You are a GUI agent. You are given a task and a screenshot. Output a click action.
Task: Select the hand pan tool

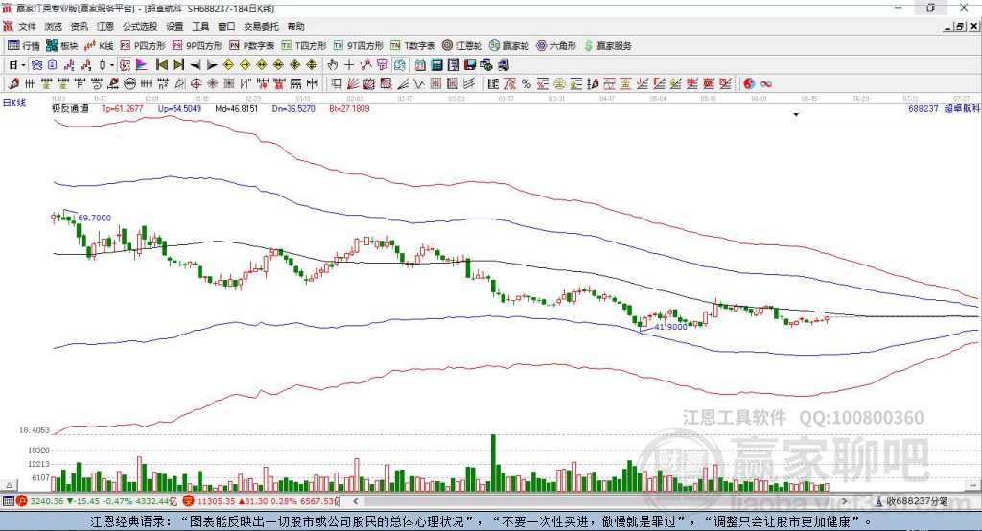coord(333,65)
